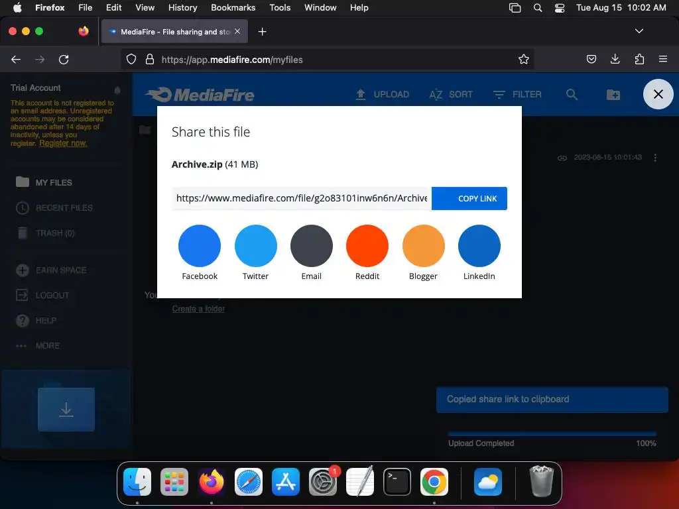Close the MediaFire browser tab
Image resolution: width=679 pixels, height=509 pixels.
pyautogui.click(x=237, y=31)
